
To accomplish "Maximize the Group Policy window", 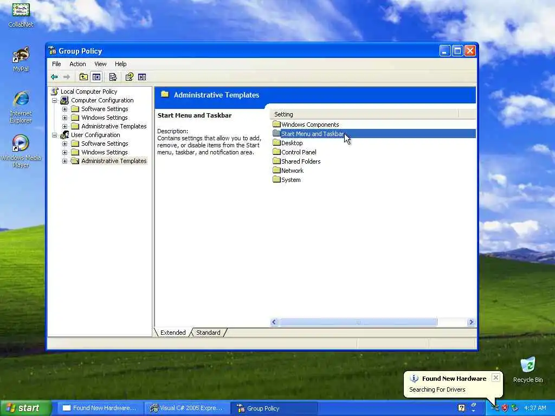I will point(457,50).
